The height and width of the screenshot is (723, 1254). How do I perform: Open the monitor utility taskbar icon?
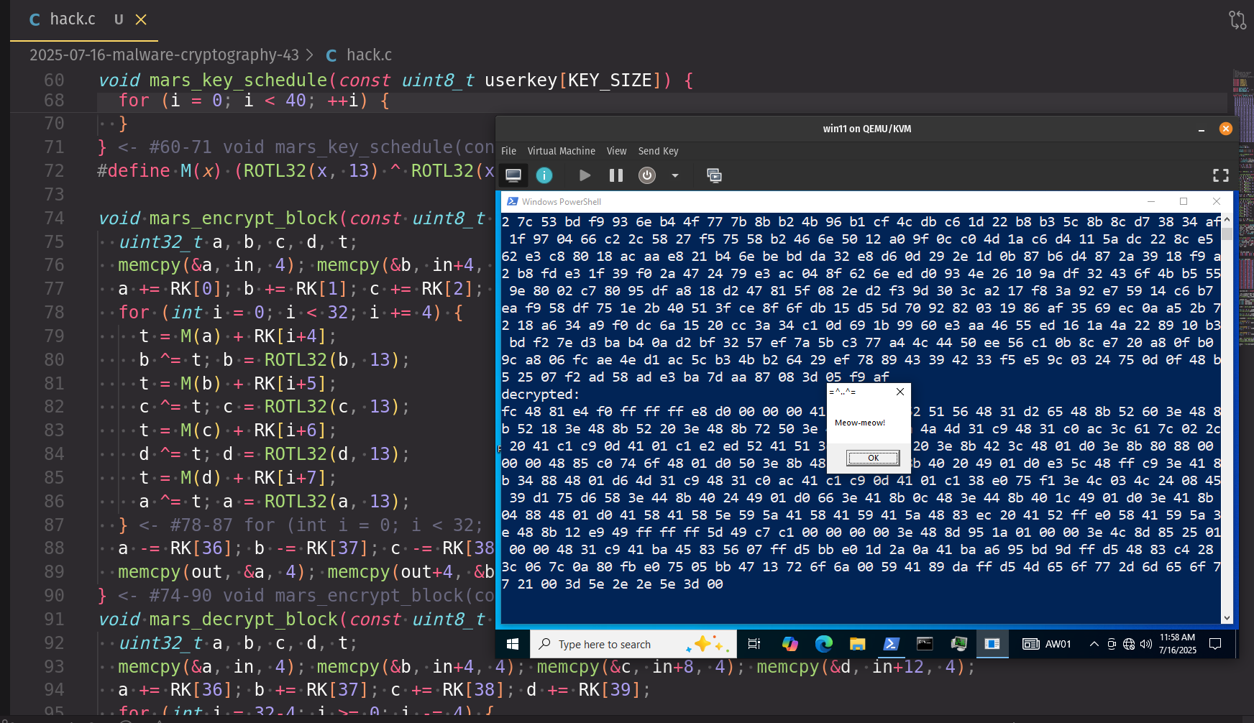click(x=958, y=644)
